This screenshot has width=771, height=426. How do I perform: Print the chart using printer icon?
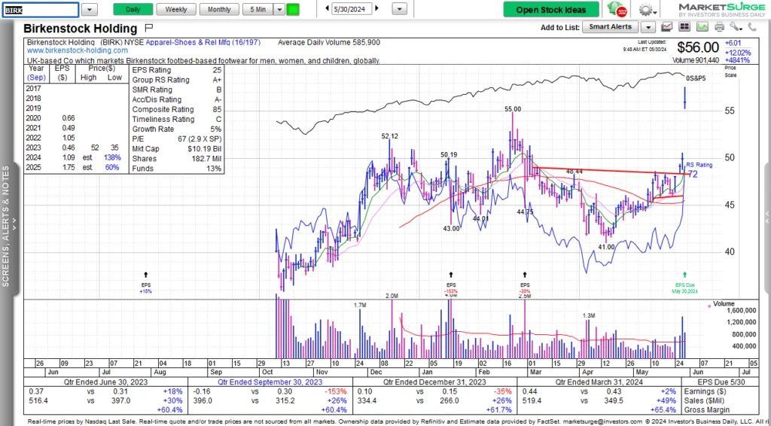pos(720,27)
